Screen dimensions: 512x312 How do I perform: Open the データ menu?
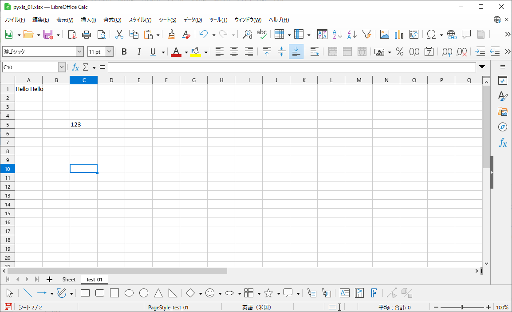point(193,20)
